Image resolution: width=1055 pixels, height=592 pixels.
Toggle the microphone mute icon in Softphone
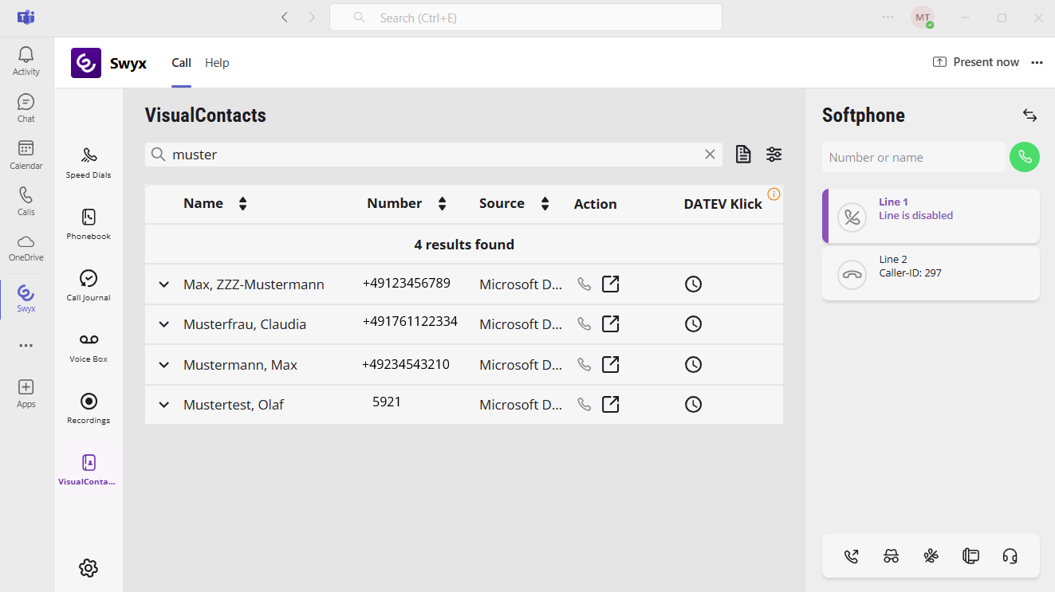tap(931, 556)
